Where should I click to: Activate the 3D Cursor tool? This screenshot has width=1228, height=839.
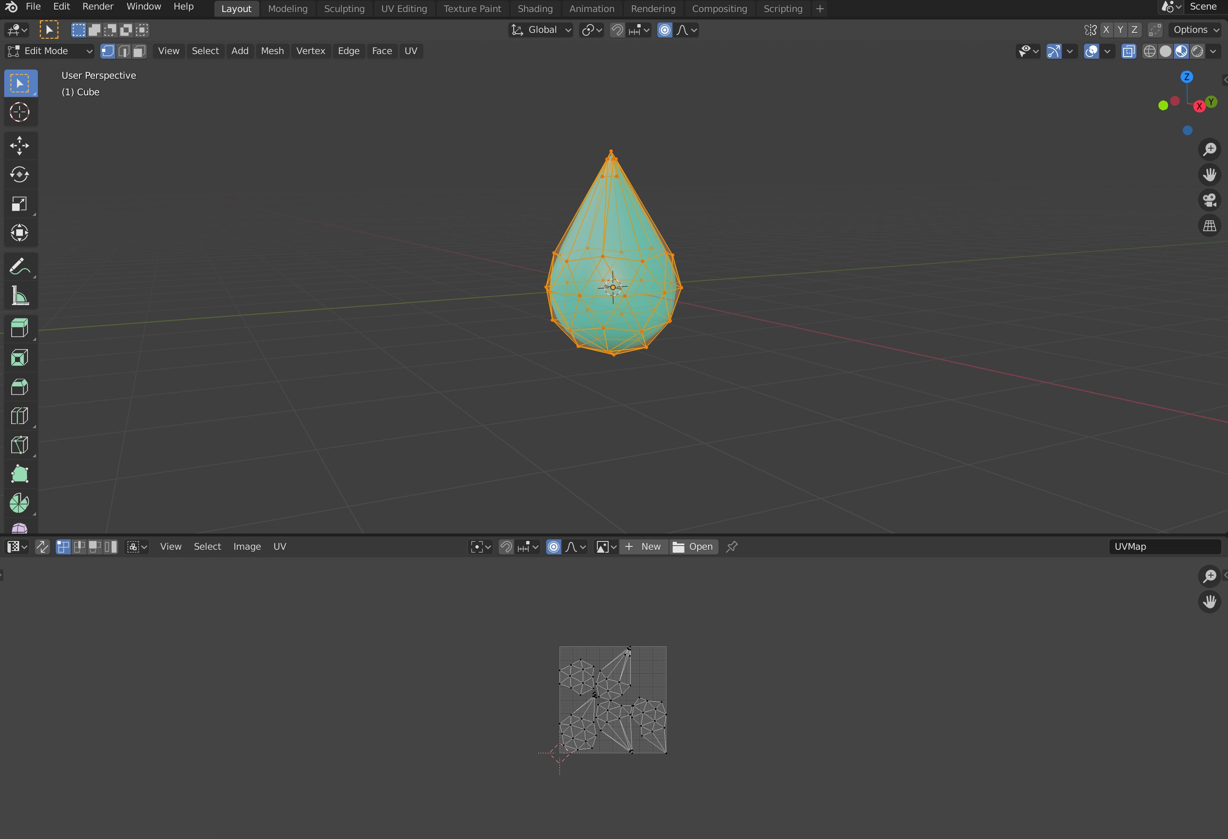coord(20,112)
